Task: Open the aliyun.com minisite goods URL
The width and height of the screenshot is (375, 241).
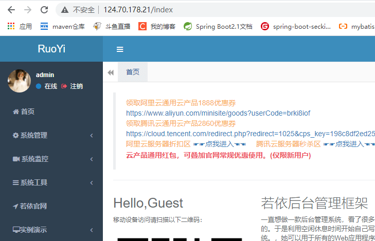Action: pos(218,113)
